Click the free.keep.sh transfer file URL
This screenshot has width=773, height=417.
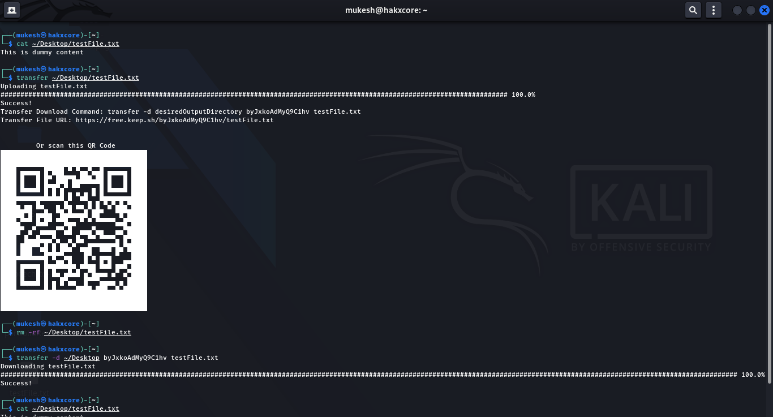click(175, 120)
